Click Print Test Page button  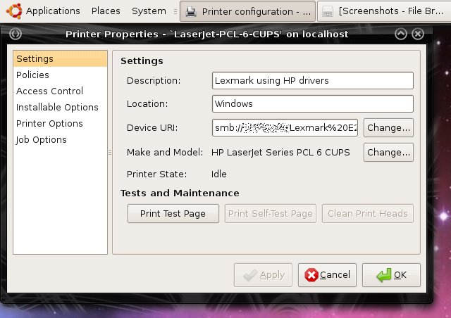tap(173, 213)
